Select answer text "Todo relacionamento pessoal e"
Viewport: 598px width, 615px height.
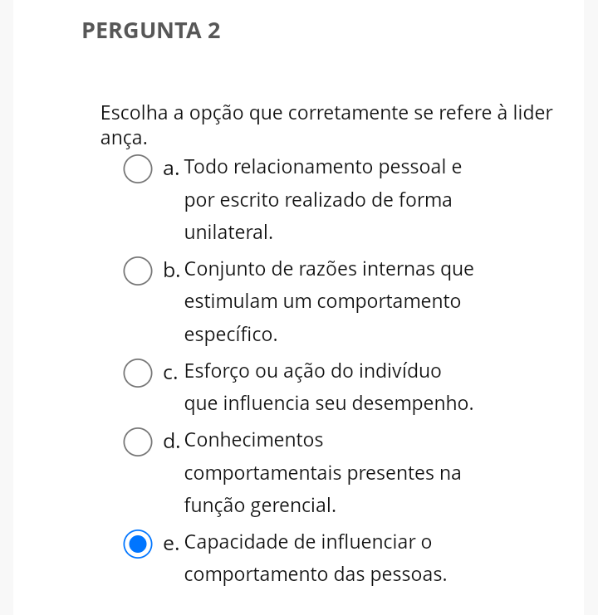click(x=323, y=168)
